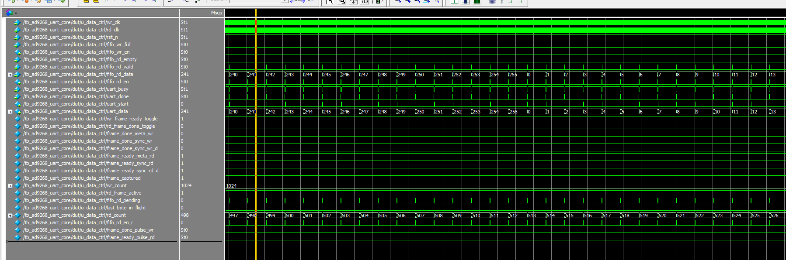
Task: Click the Msgs column header
Action: [216, 13]
